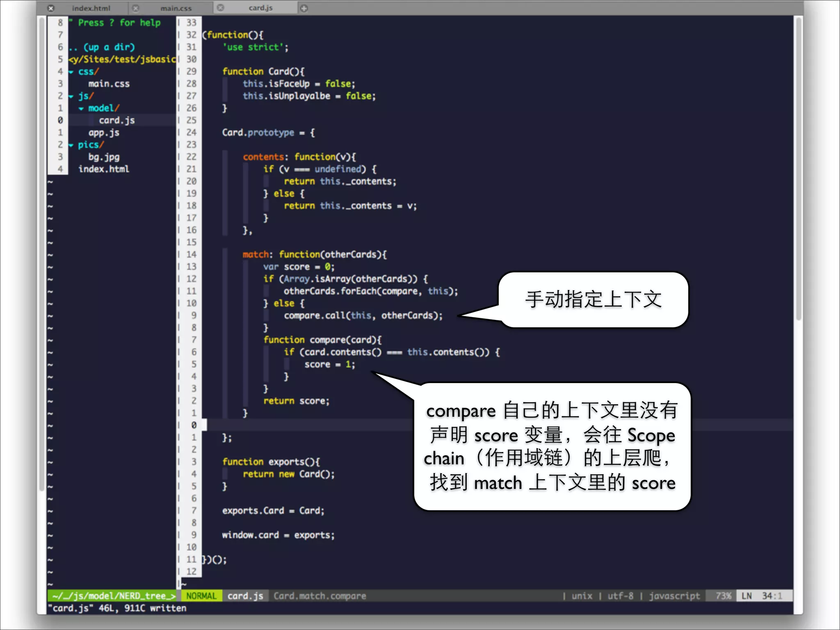Click the '"card.js" 46L, 911C written' message
Screen dimensions: 840x630
[117, 608]
